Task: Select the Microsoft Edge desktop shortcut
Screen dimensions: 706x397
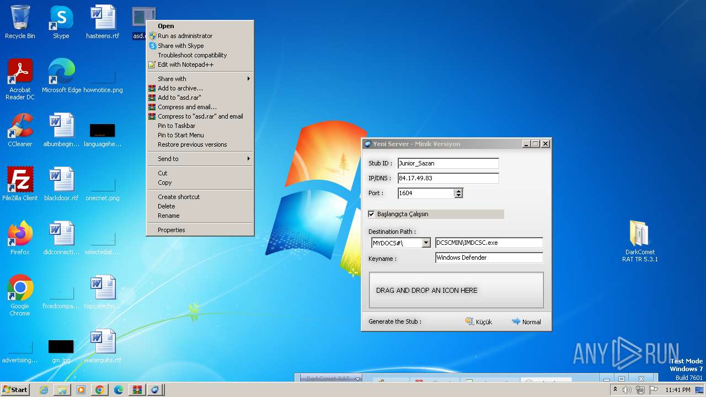Action: (x=61, y=76)
